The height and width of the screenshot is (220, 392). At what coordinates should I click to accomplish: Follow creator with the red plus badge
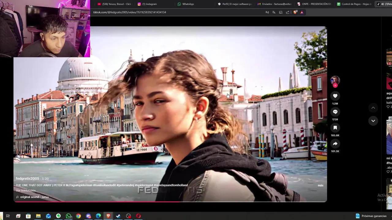point(335,86)
